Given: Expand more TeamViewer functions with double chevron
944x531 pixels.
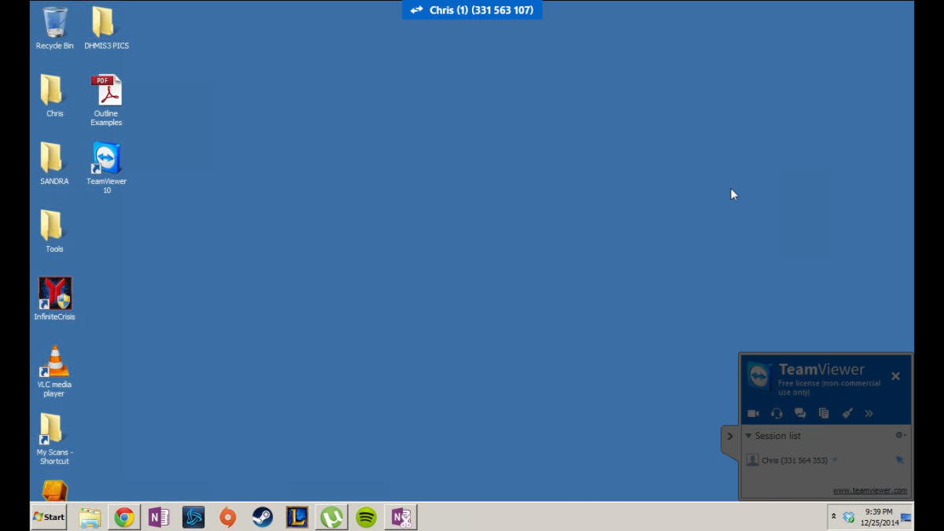Looking at the screenshot, I should pos(868,414).
